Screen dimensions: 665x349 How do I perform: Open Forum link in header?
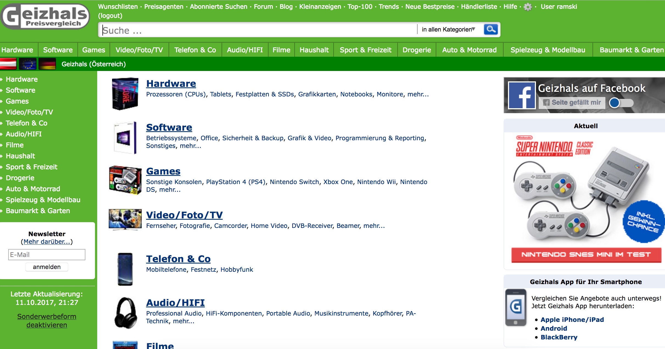[x=263, y=7]
